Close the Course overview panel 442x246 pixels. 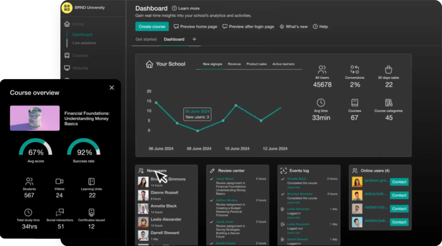pyautogui.click(x=112, y=88)
